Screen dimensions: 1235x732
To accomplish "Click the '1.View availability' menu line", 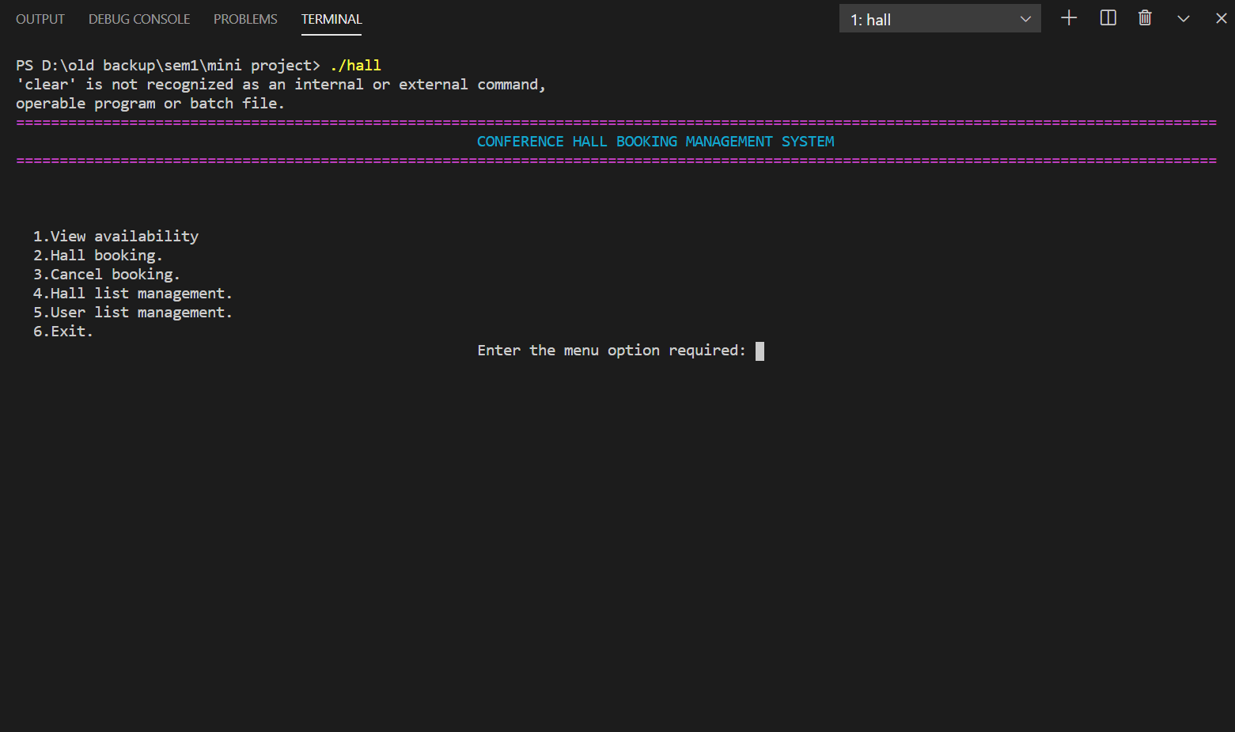I will 116,236.
